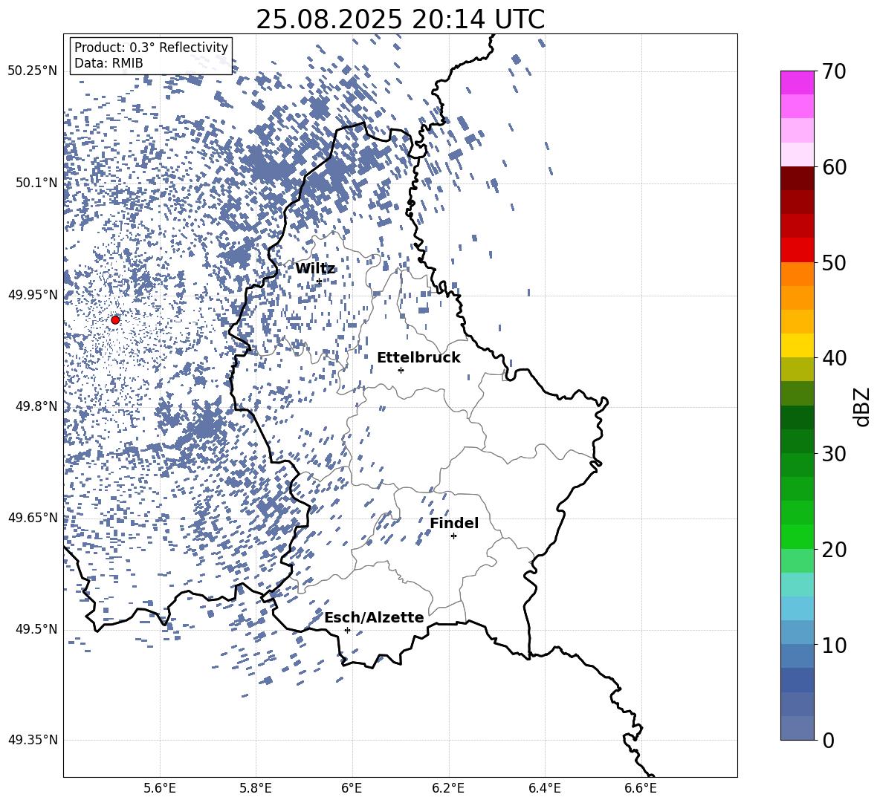
Task: Click the Esch/Alzette station cross marker
Action: pos(347,630)
